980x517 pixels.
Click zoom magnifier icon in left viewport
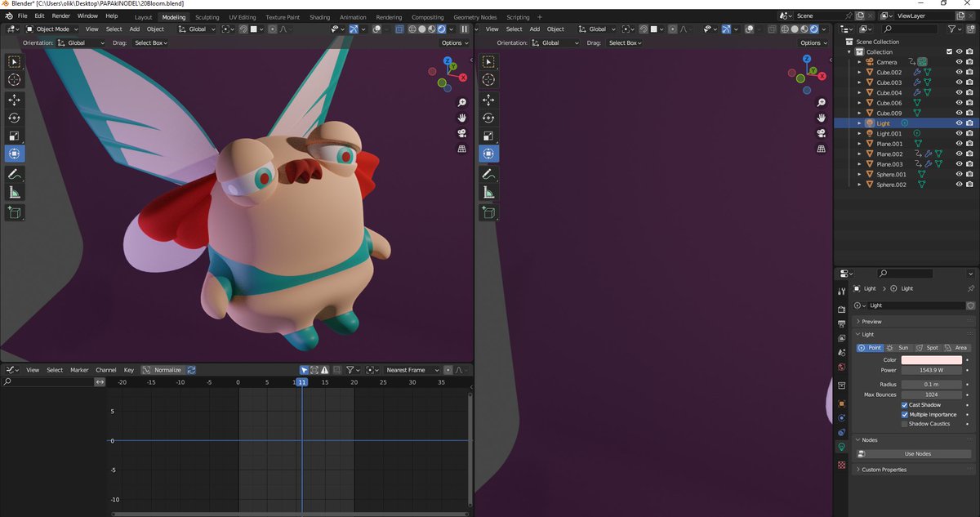point(461,103)
